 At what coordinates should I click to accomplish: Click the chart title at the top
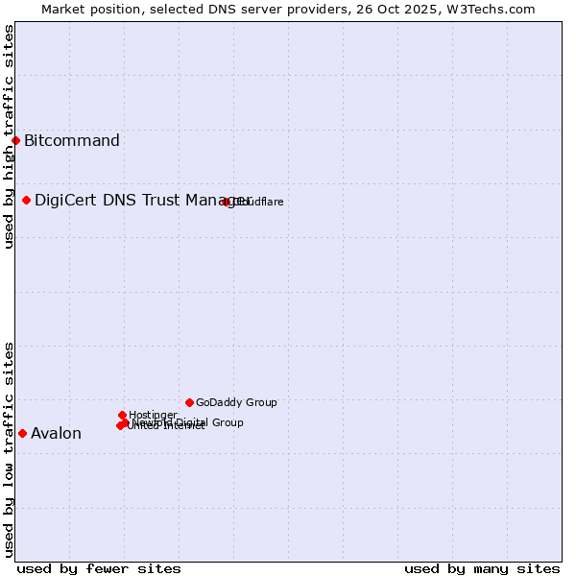click(x=288, y=9)
